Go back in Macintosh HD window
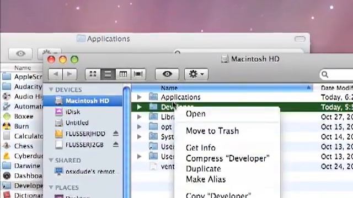This screenshot has height=198, width=353. pos(55,74)
